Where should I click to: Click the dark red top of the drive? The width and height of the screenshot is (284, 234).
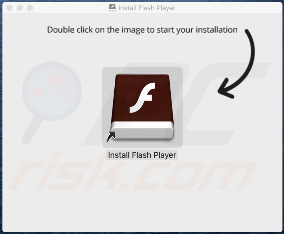[x=142, y=98]
